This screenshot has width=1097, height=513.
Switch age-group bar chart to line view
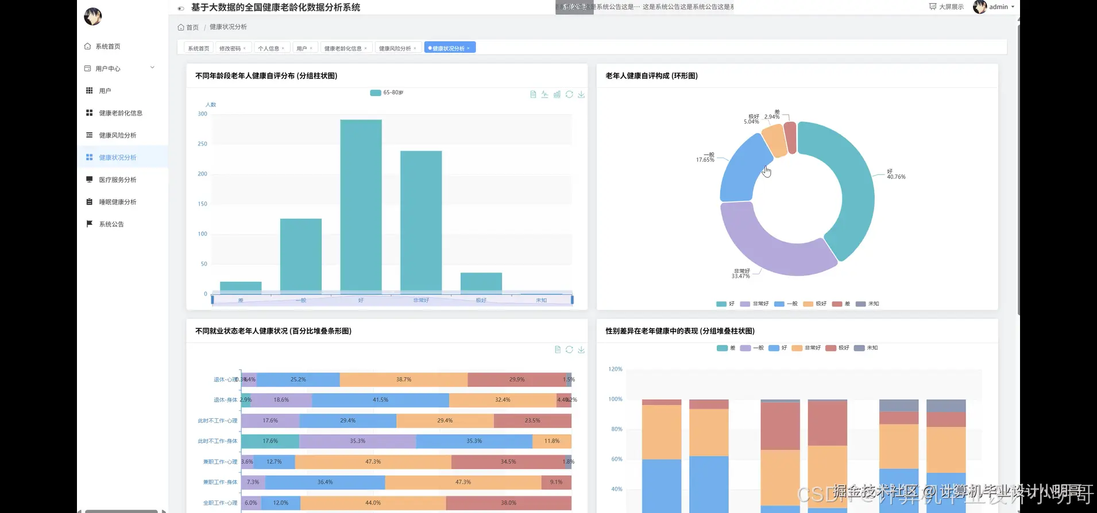(544, 94)
